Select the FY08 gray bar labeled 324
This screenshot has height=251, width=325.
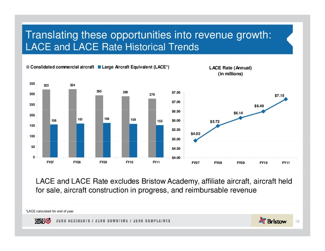pos(72,123)
